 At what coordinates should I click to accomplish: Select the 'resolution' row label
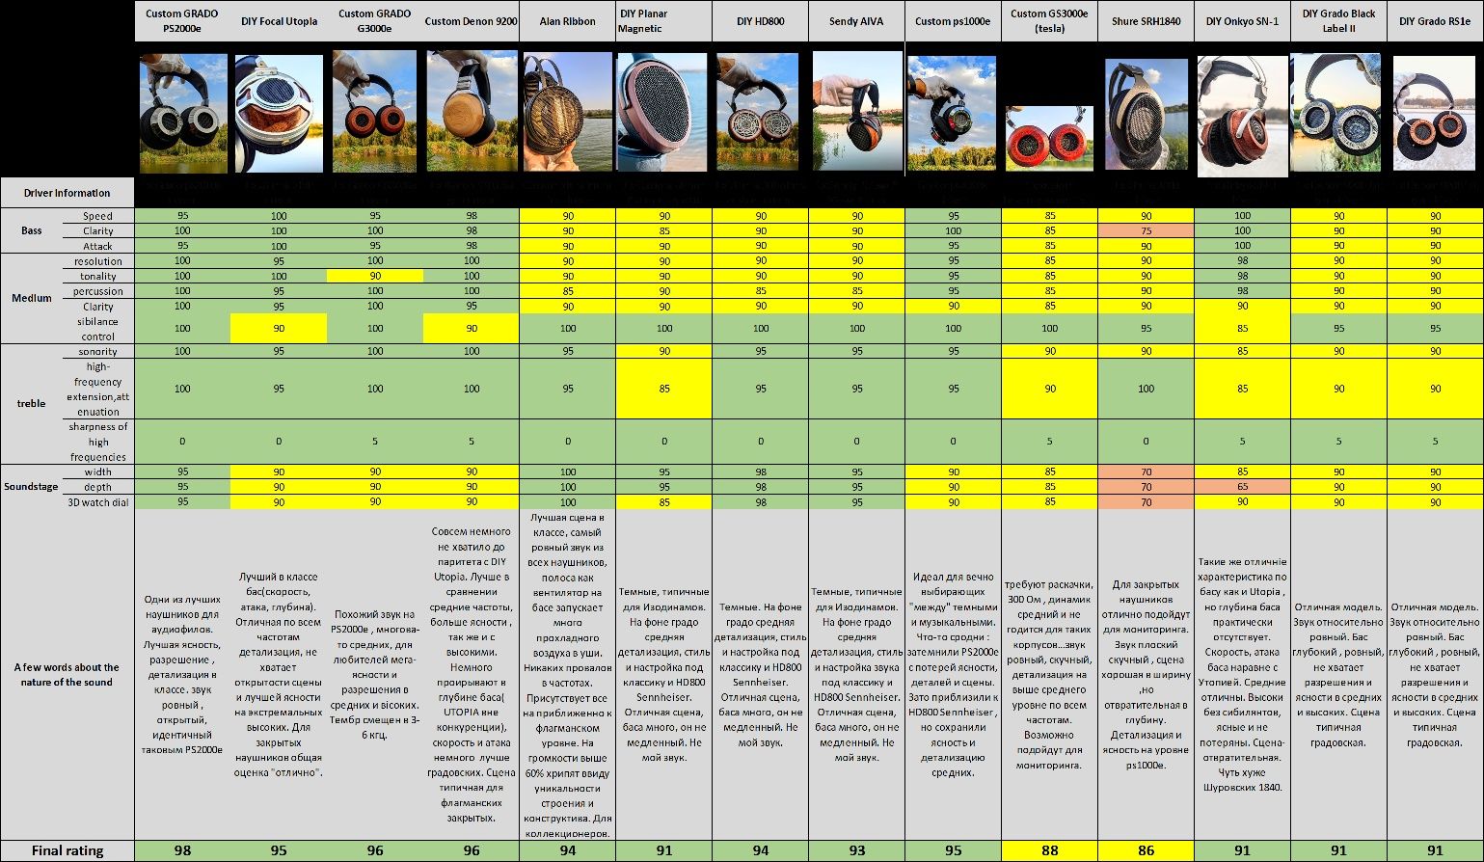pos(98,261)
